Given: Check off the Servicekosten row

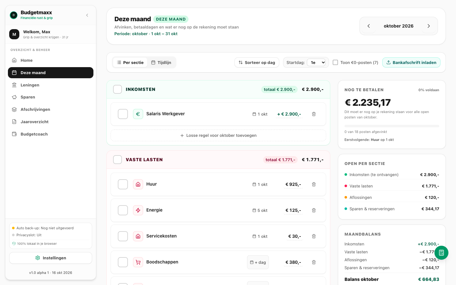Looking at the screenshot, I should point(123,236).
